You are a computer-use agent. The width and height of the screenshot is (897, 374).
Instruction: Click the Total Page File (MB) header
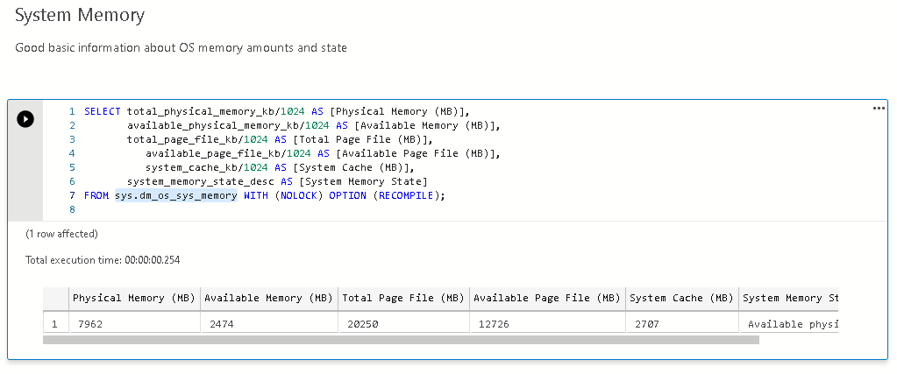coord(402,298)
